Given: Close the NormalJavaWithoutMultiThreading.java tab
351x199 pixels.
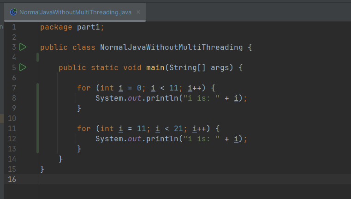Looking at the screenshot, I should click(138, 12).
